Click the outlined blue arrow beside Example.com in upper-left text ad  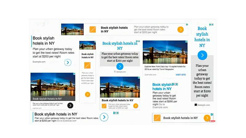(68, 63)
